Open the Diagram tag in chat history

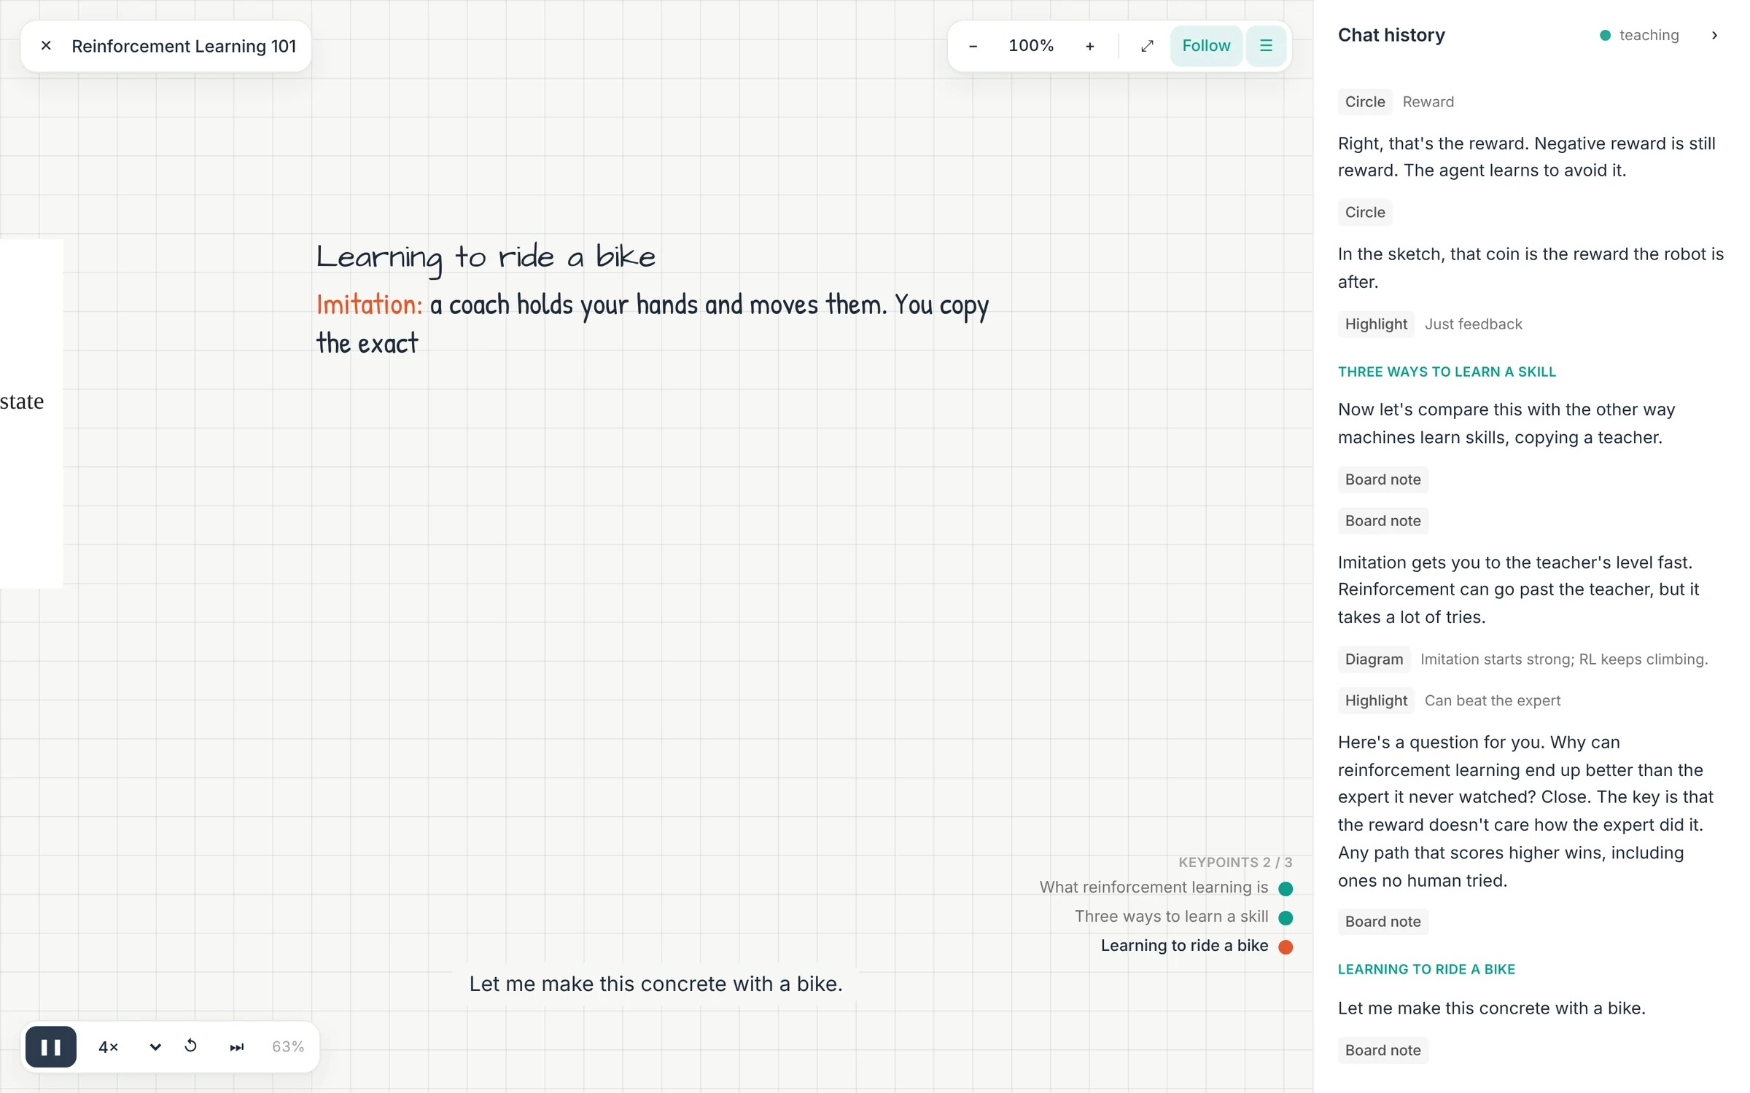[1374, 659]
